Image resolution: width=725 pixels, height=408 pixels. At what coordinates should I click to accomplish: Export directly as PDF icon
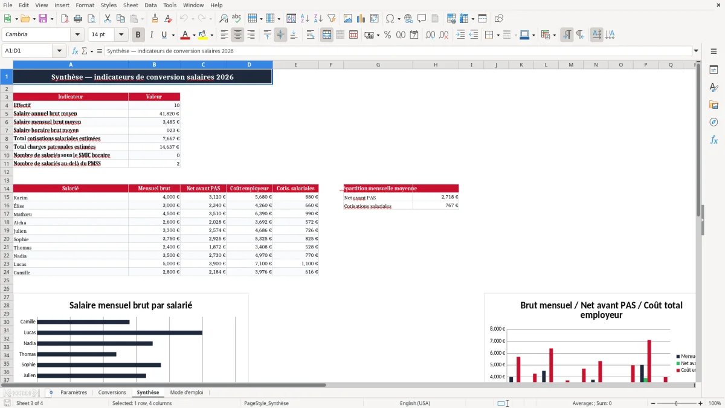point(65,19)
